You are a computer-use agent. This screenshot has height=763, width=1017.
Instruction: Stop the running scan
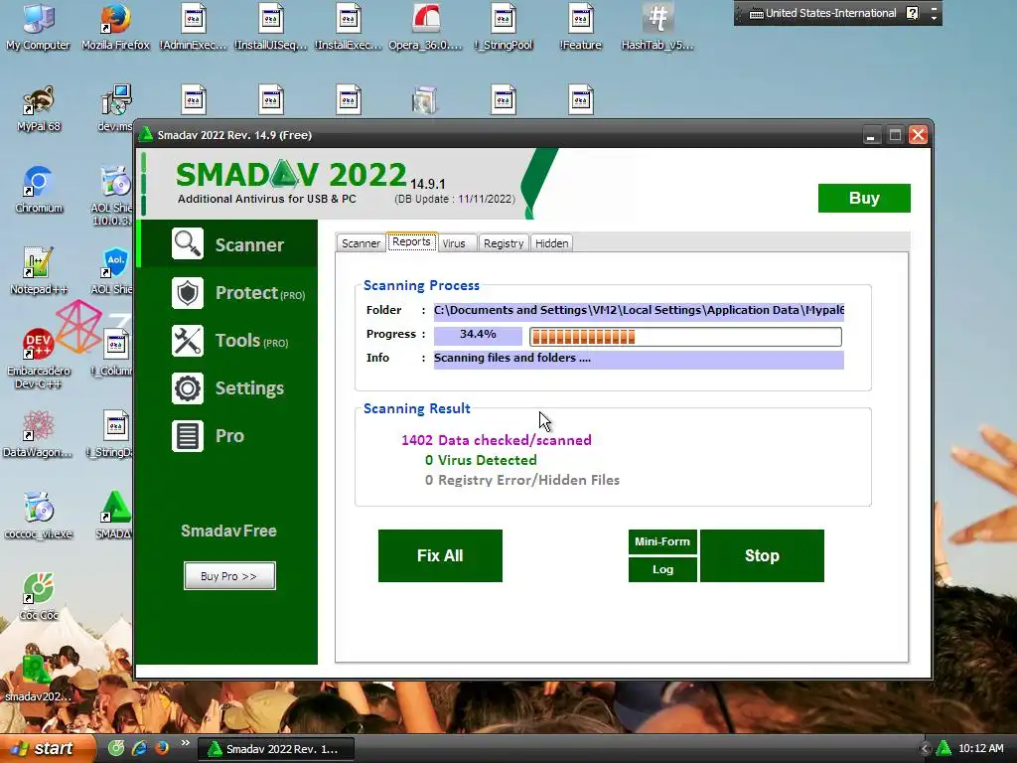pos(762,555)
